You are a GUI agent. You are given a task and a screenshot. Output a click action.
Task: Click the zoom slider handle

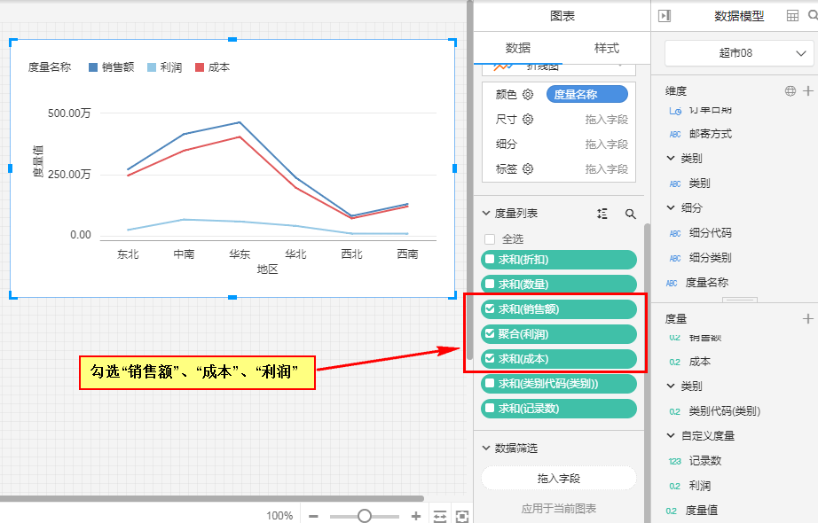pos(364,516)
